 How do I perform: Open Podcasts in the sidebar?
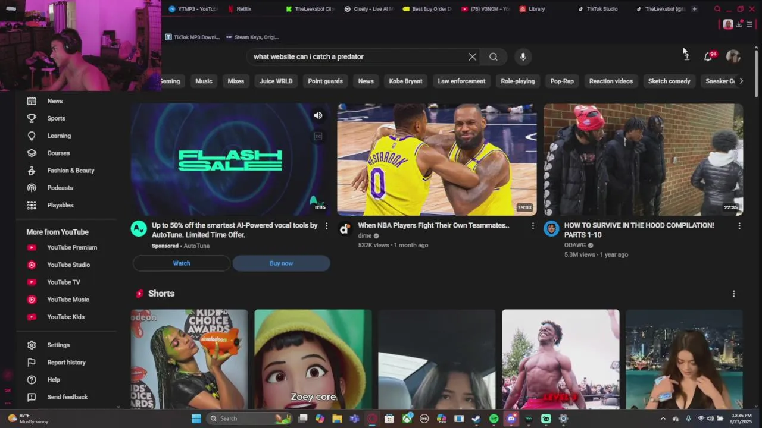[60, 188]
